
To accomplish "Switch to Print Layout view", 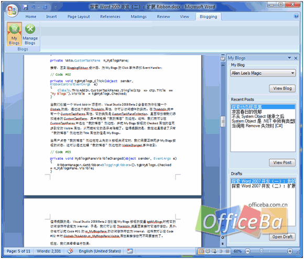I will point(201,252).
